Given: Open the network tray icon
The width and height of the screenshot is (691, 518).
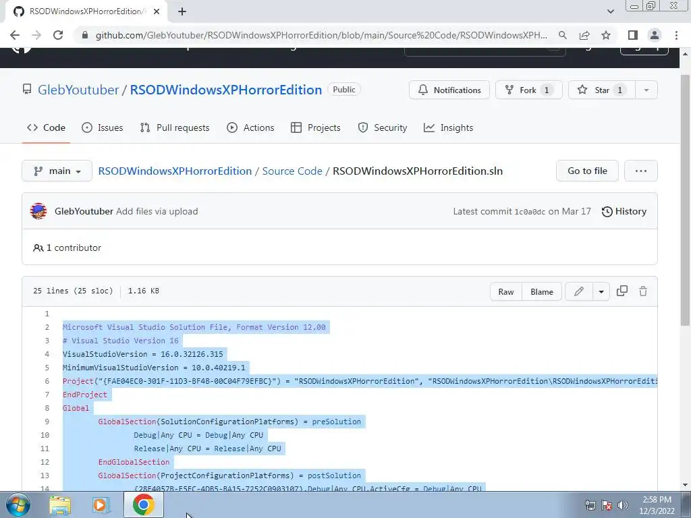Looking at the screenshot, I should [590, 505].
